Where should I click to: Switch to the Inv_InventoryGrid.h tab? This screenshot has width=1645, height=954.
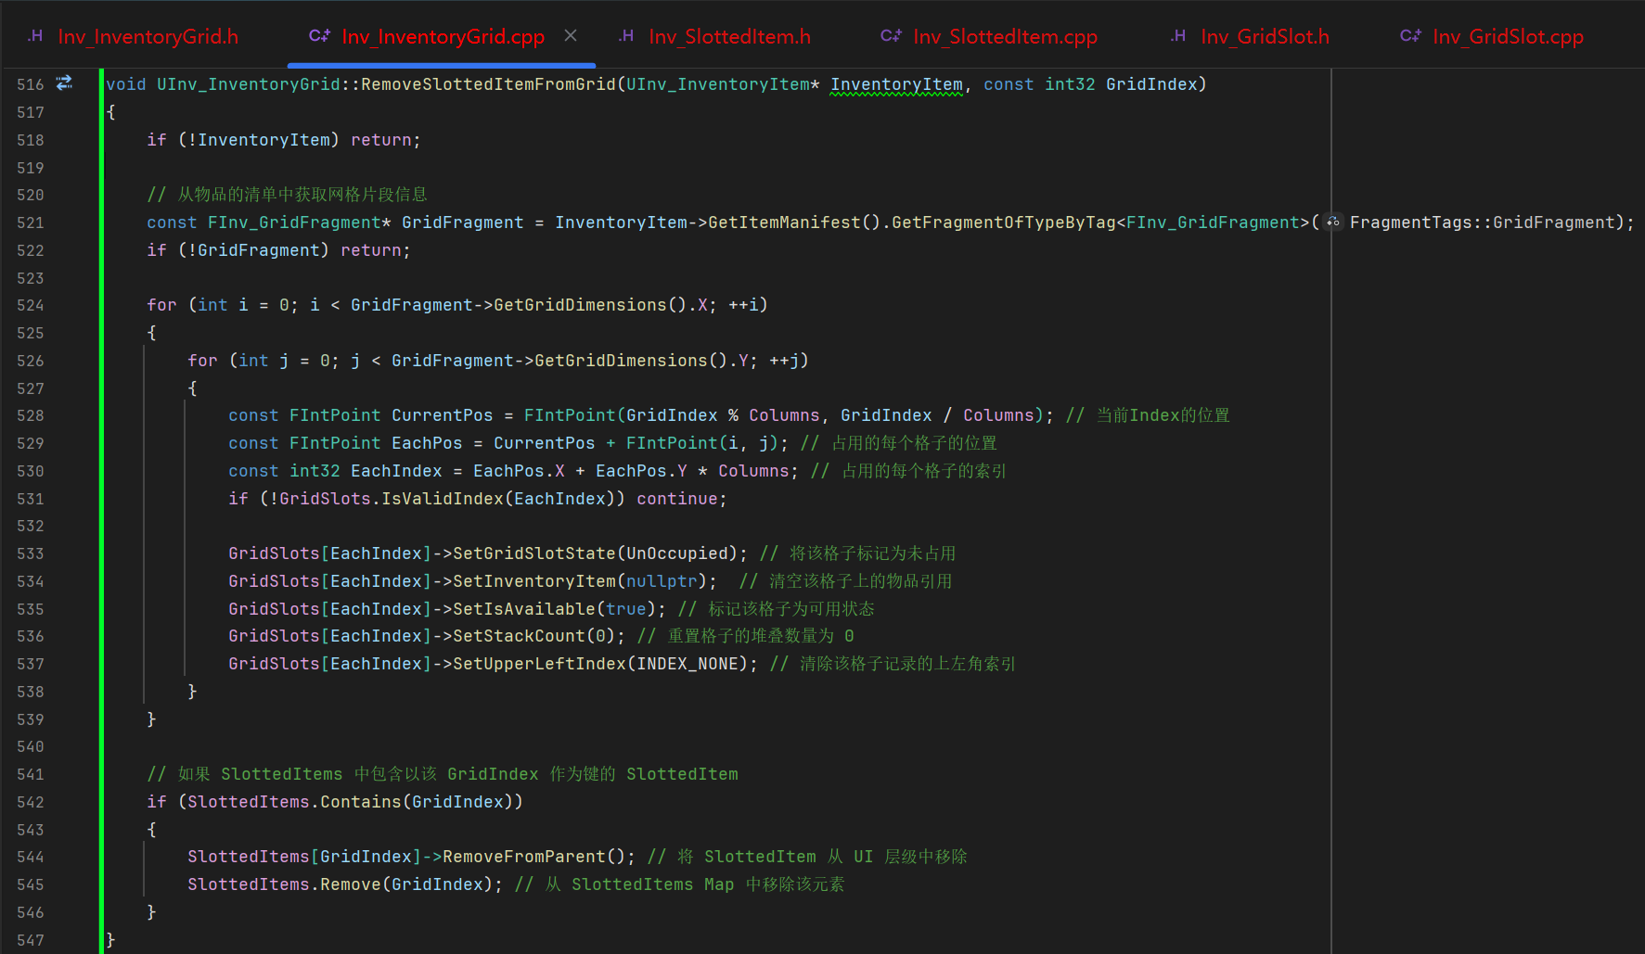tap(133, 36)
